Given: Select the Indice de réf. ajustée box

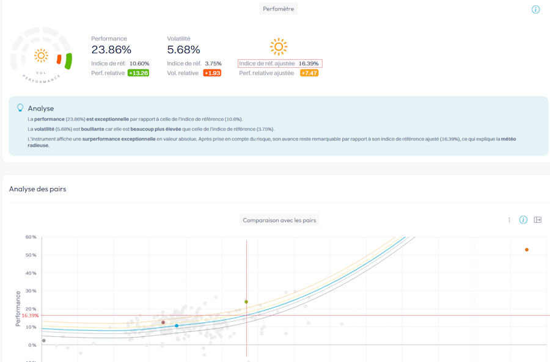Looking at the screenshot, I should 280,63.
